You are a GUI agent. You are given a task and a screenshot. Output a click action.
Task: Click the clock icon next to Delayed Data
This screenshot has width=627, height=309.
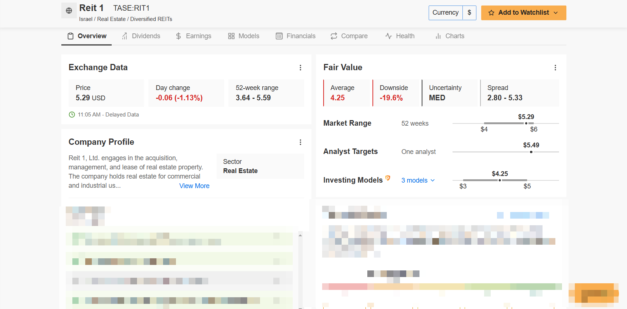[x=72, y=115]
